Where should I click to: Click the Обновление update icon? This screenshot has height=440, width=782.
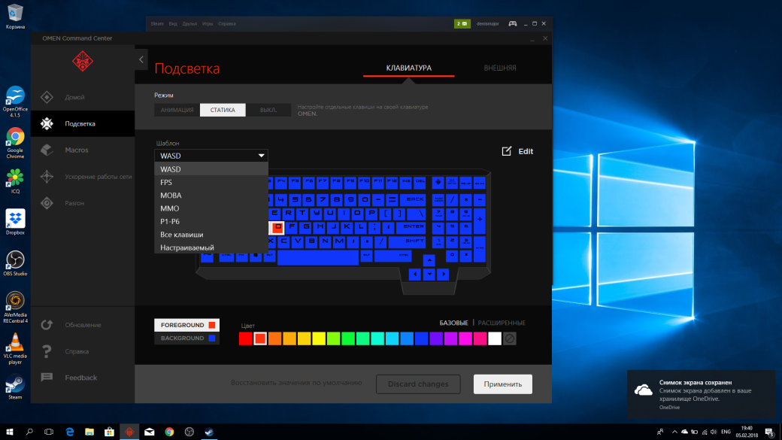(x=47, y=325)
